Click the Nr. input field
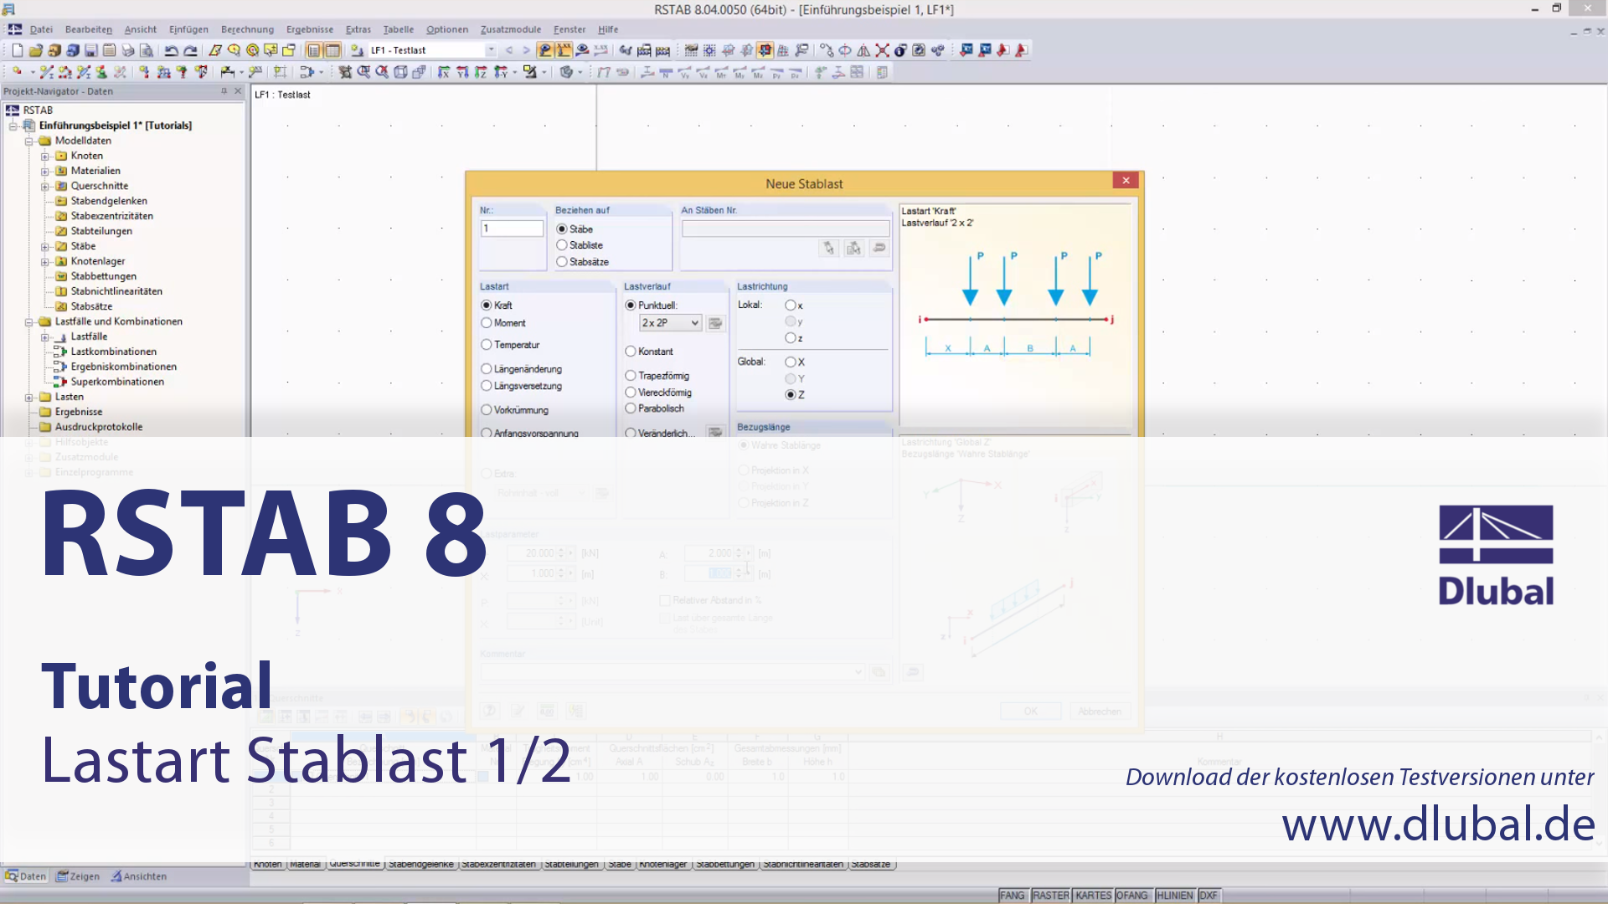 coord(512,229)
